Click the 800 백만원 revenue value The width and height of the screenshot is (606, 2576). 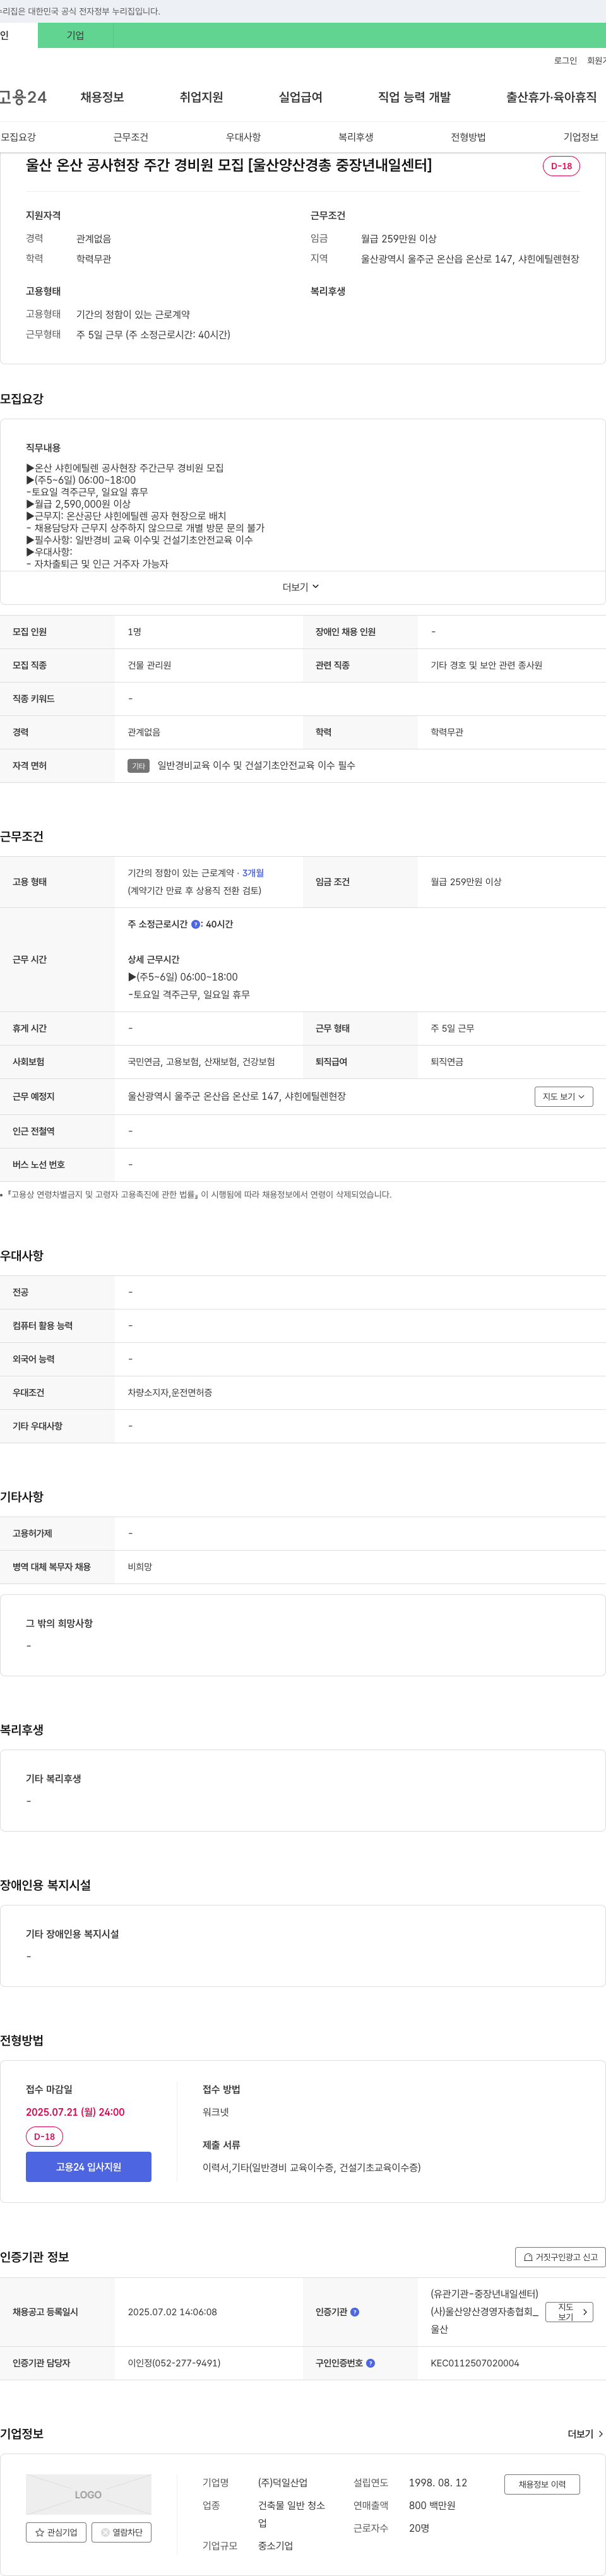[x=432, y=2505]
